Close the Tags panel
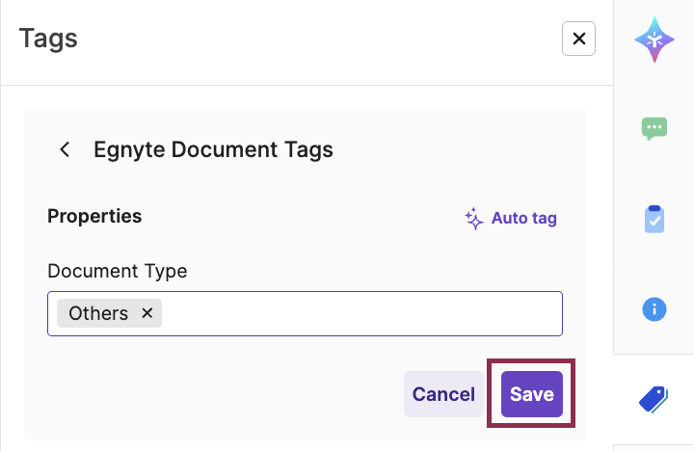 coord(578,39)
